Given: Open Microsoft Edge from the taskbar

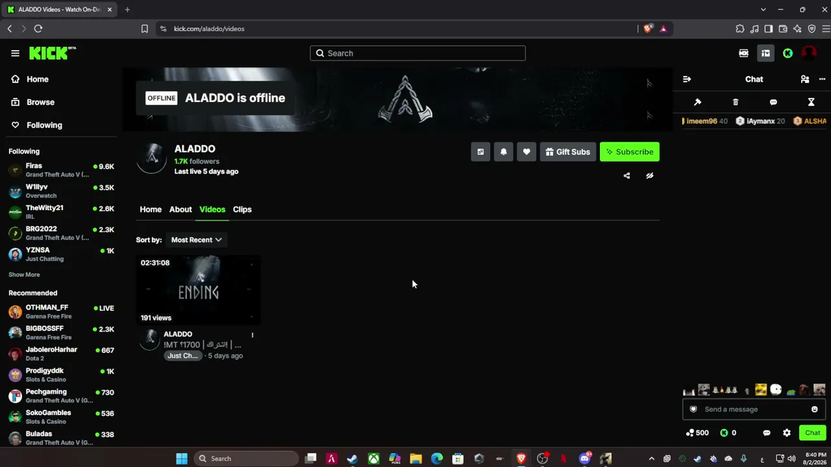Looking at the screenshot, I should (x=437, y=459).
